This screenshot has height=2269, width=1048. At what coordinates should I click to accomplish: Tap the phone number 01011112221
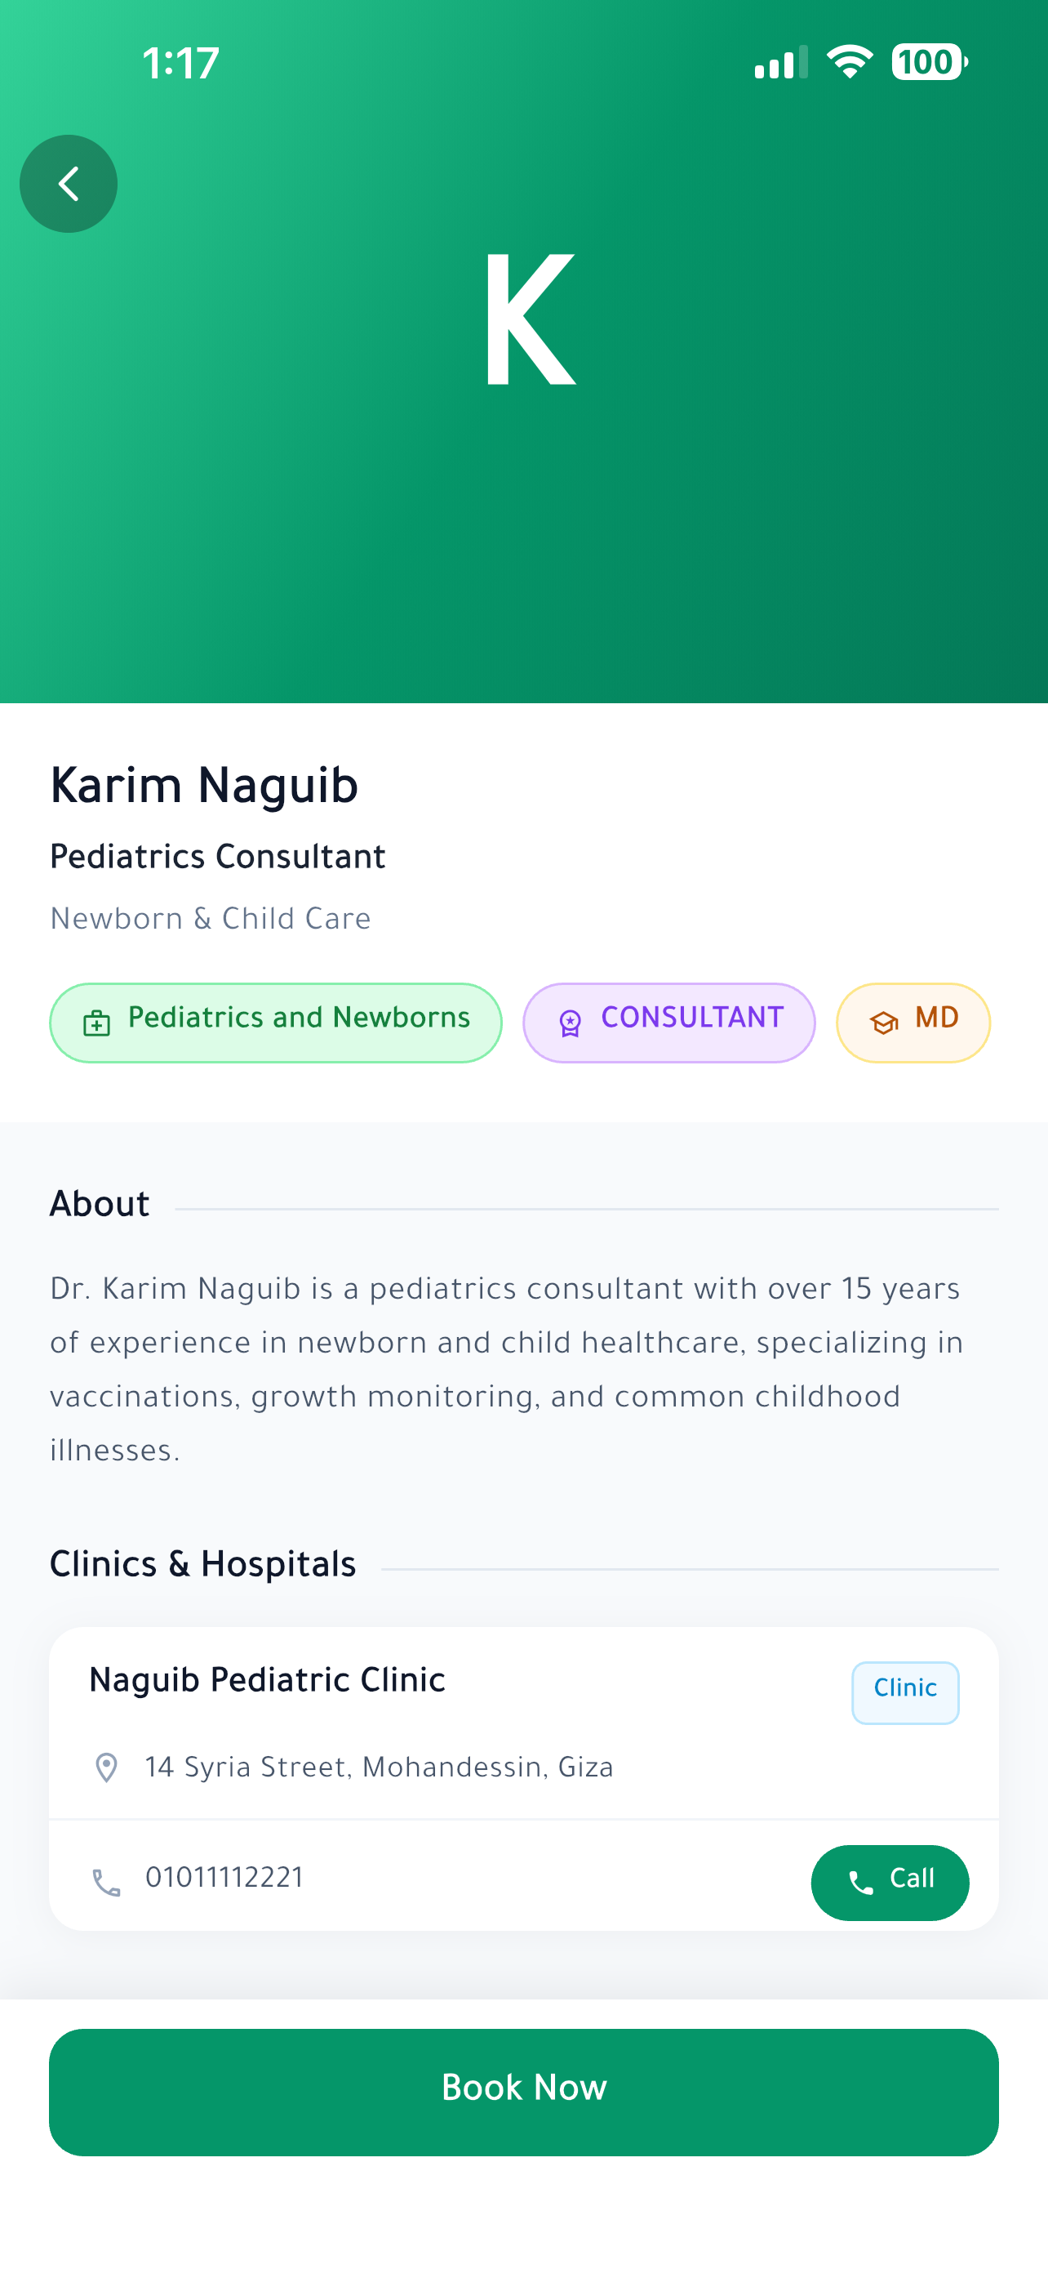tap(224, 1879)
